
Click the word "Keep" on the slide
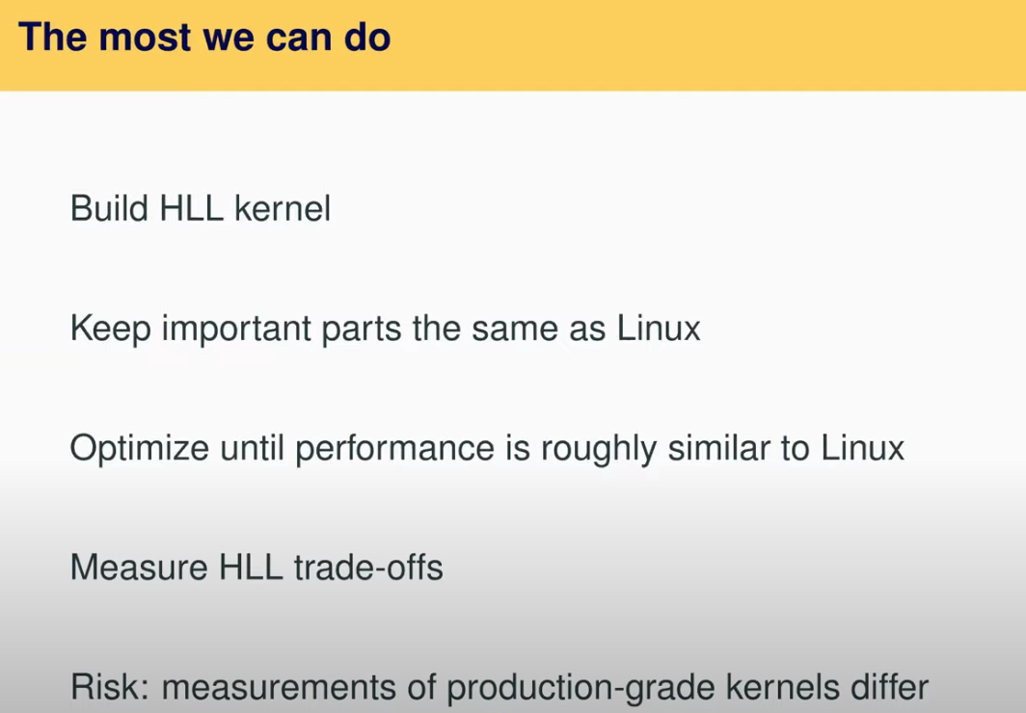(109, 329)
